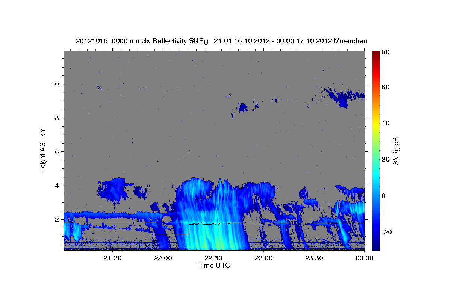Click the 'SNRg dB' colorbar label

[396, 151]
